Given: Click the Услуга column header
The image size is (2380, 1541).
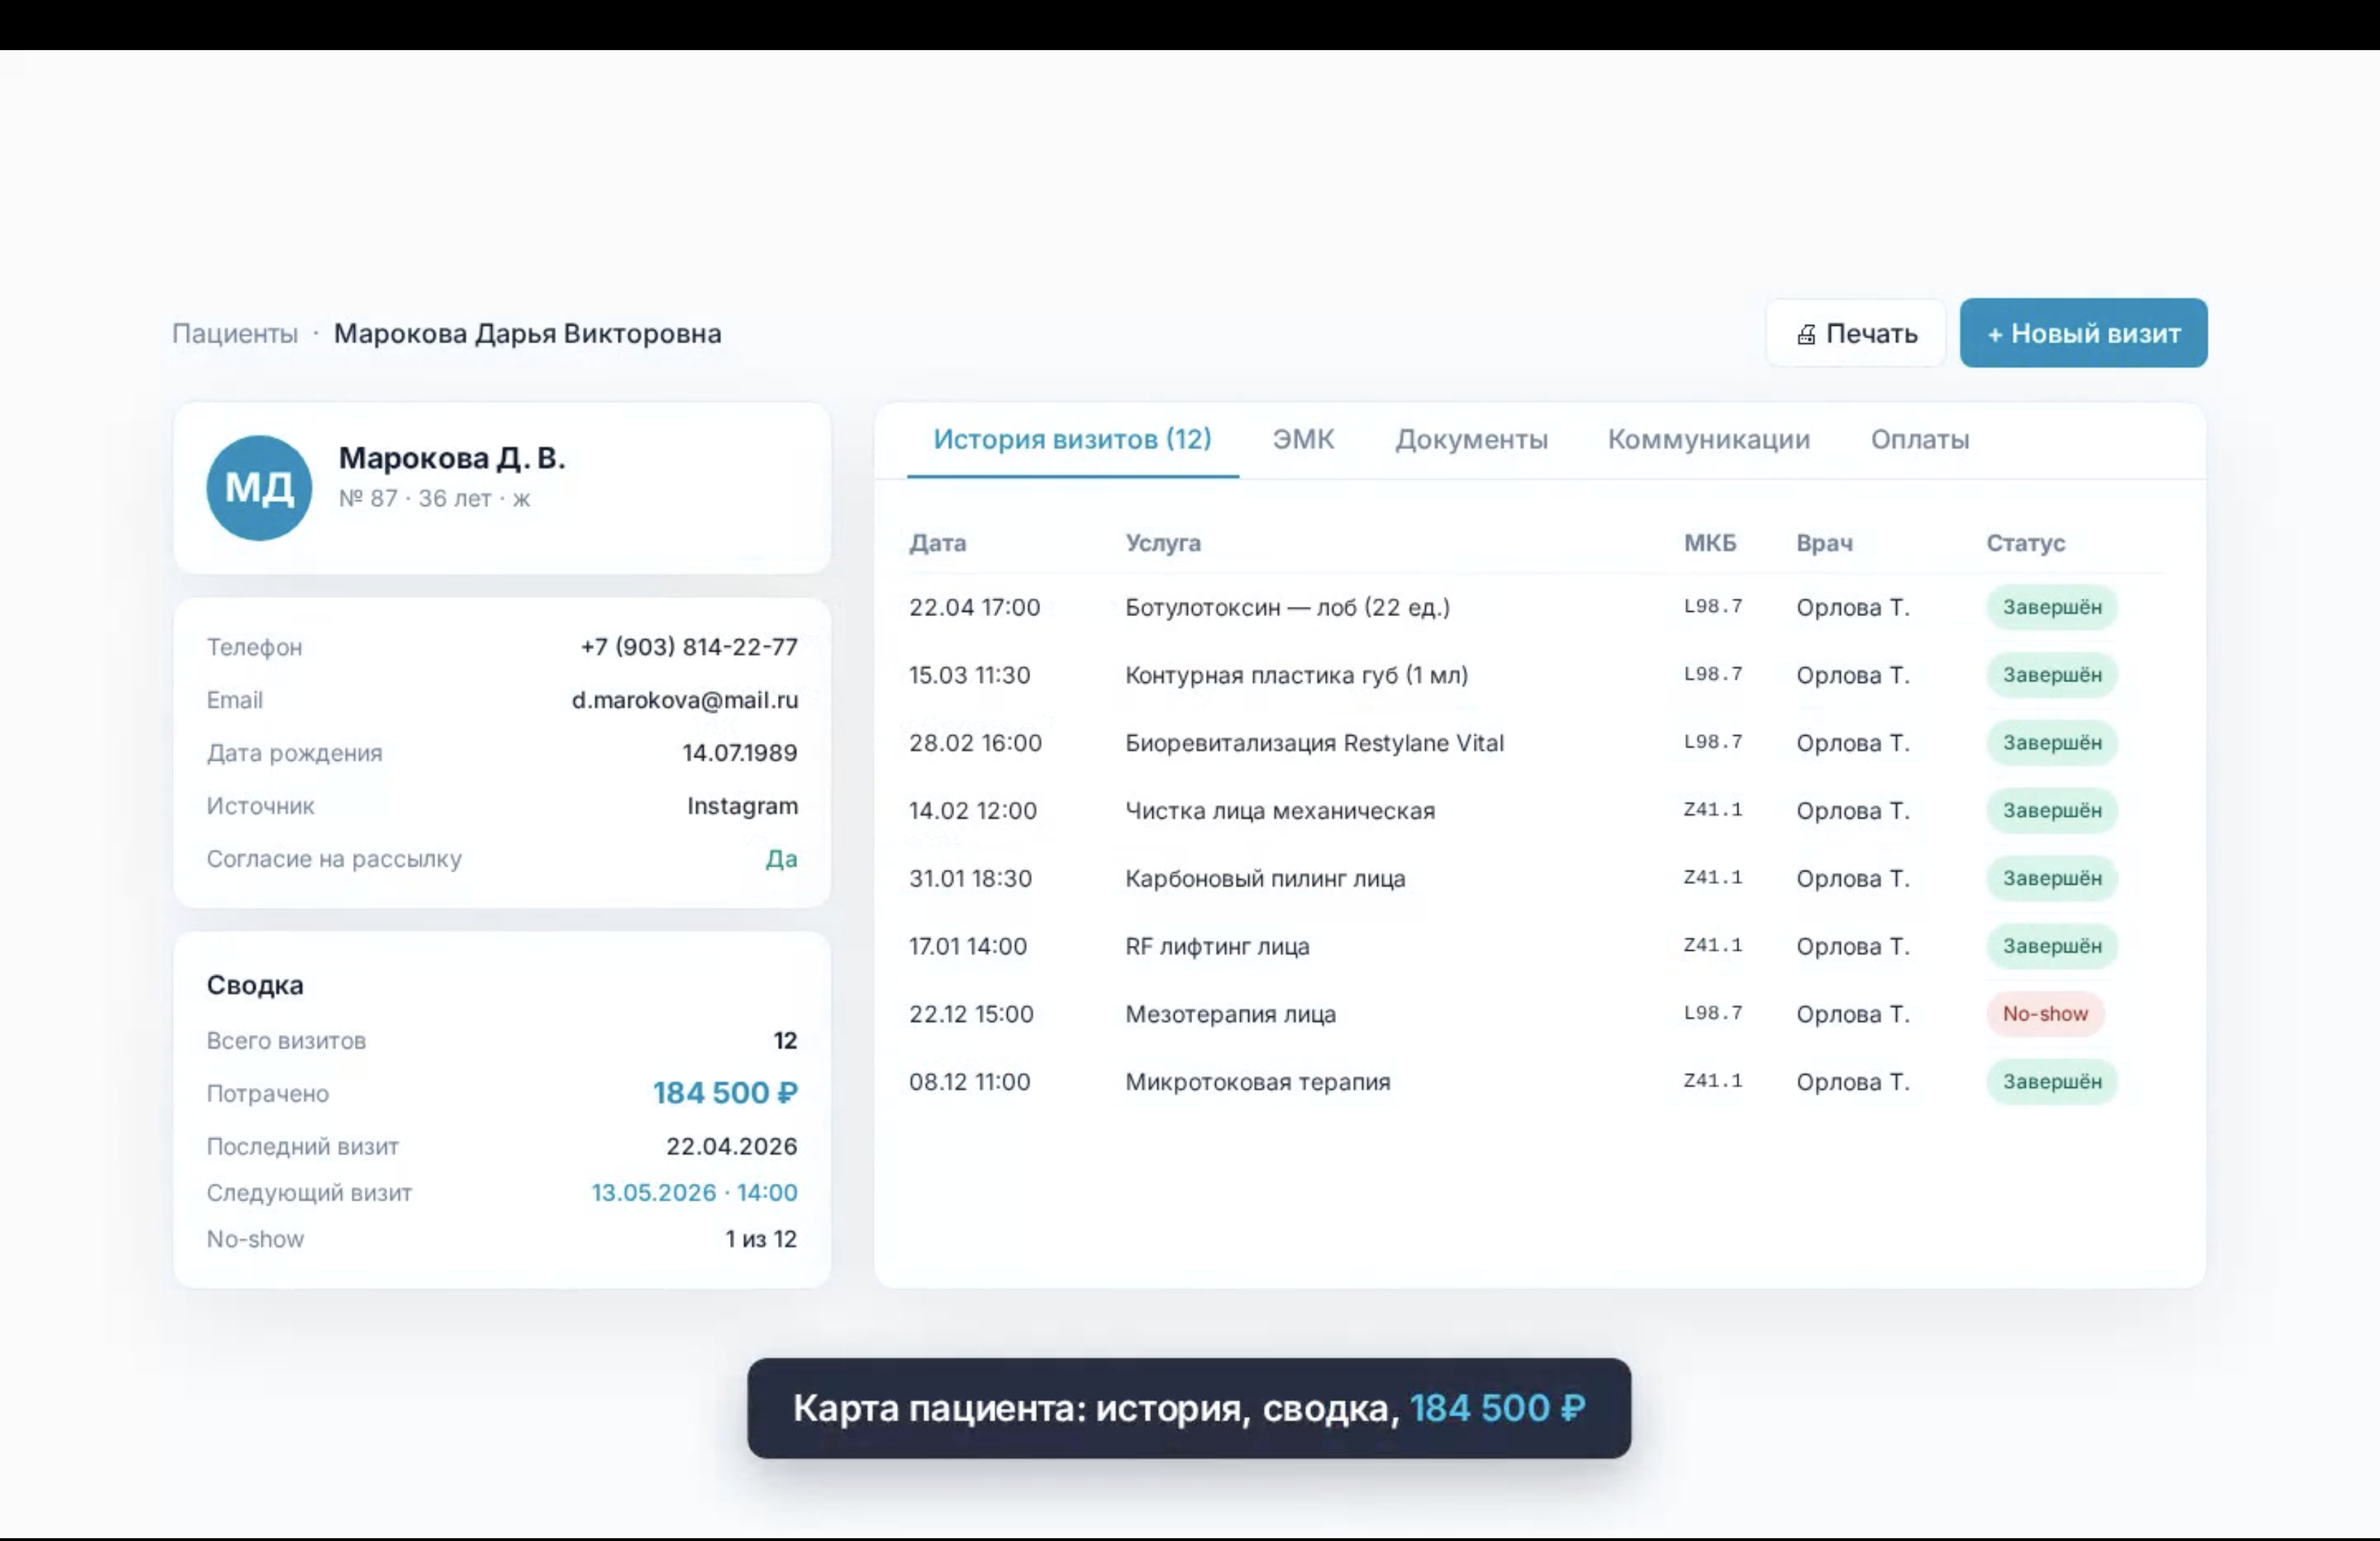Looking at the screenshot, I should click(x=1163, y=543).
